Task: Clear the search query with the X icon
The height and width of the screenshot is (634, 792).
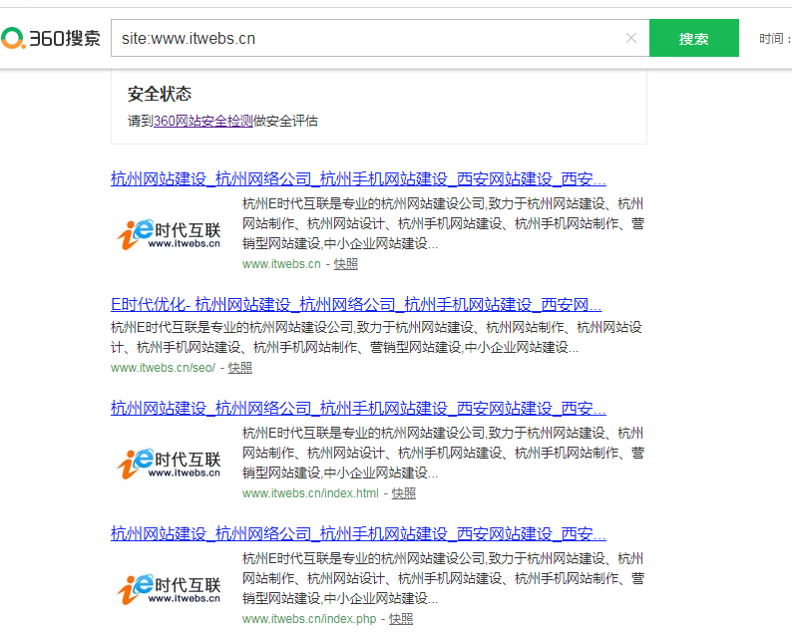Action: click(630, 39)
